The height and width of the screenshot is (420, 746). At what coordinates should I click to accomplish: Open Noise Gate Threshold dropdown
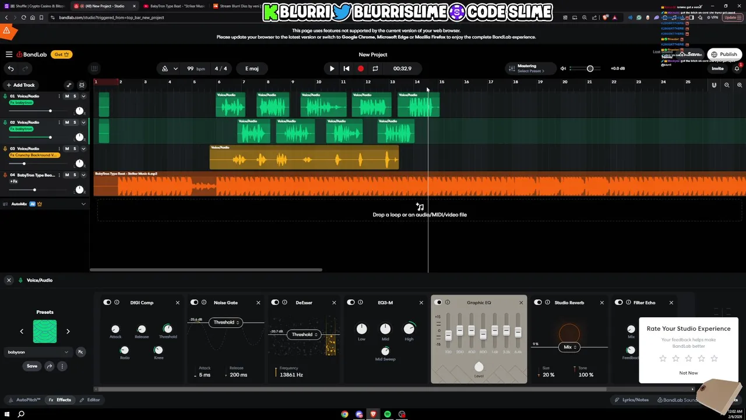[225, 323]
